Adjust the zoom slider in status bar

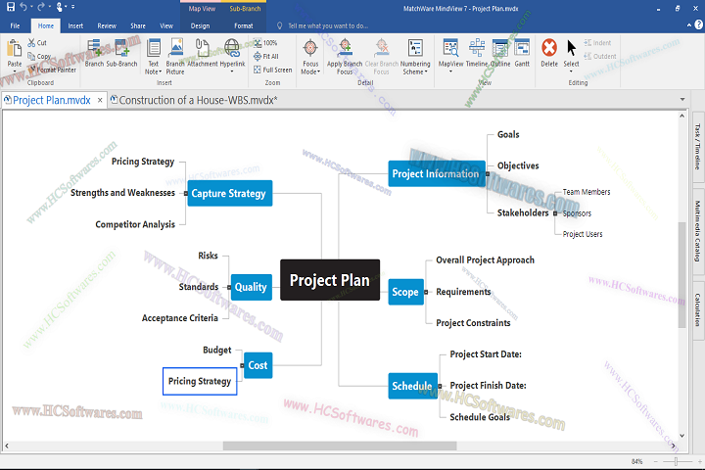click(x=676, y=461)
